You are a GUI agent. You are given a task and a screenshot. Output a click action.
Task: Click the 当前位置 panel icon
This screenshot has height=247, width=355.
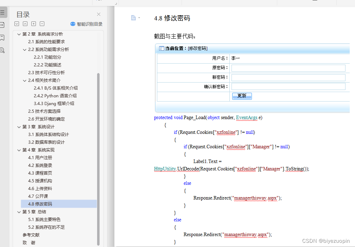(x=161, y=48)
